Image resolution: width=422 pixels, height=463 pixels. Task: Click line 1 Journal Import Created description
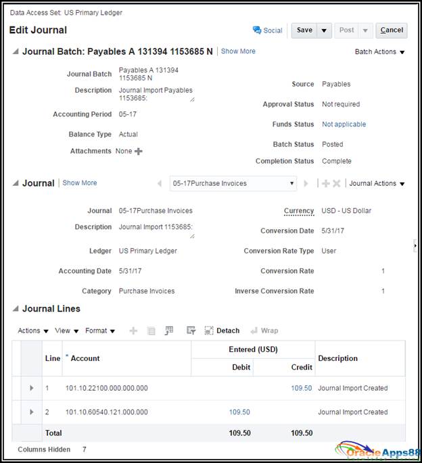click(353, 388)
